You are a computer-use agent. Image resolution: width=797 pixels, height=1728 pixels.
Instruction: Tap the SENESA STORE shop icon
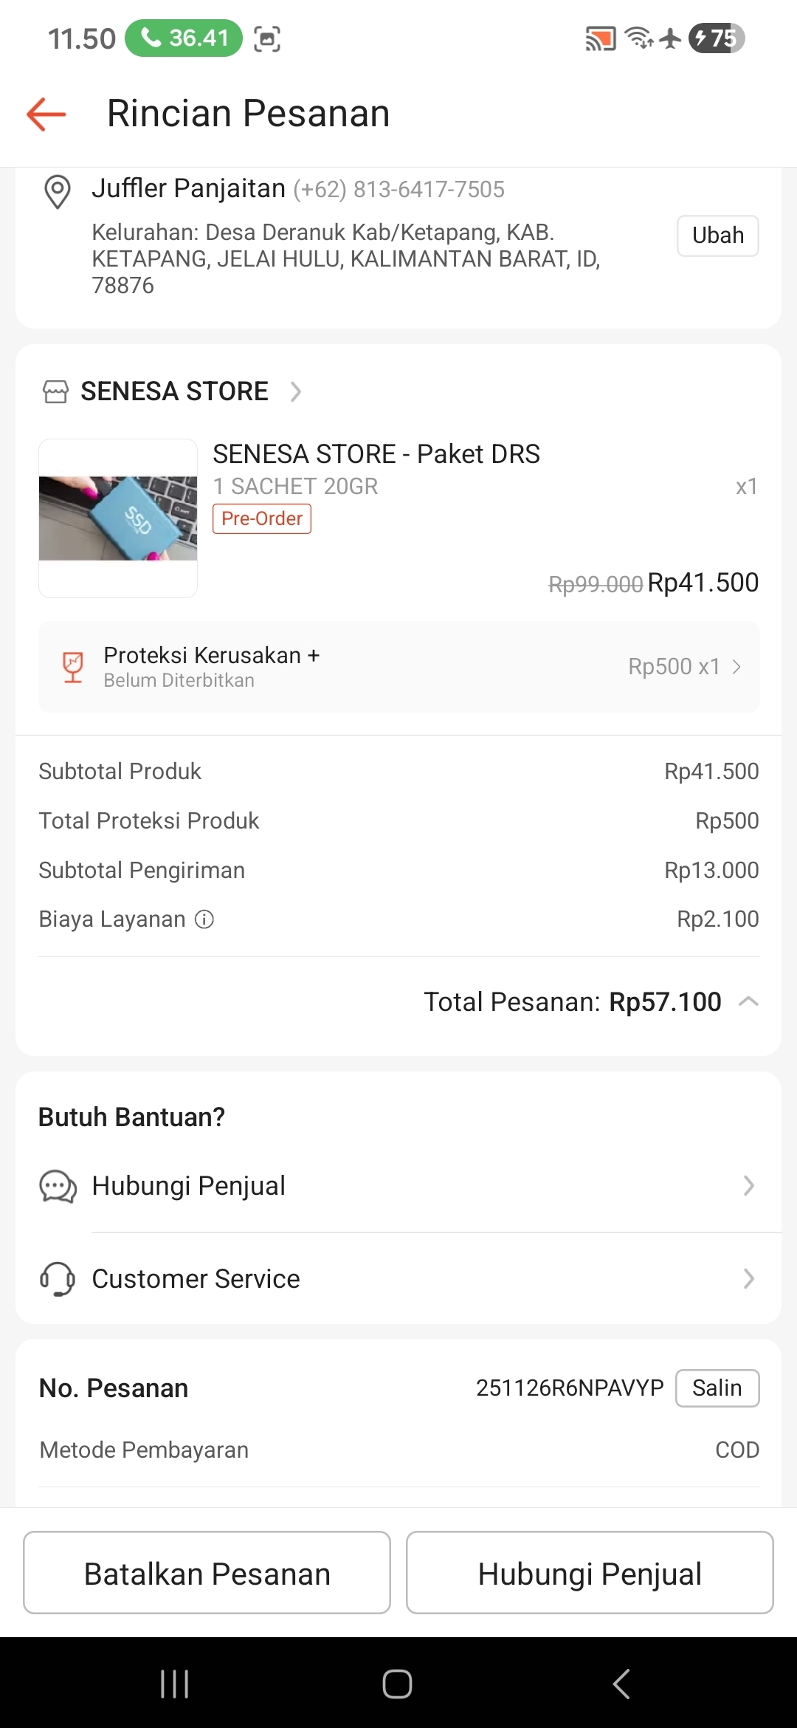(x=55, y=391)
